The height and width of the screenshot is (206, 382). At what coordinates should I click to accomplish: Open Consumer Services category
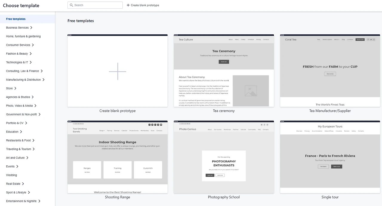pyautogui.click(x=18, y=45)
